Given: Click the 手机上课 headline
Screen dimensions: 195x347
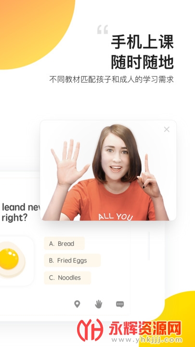Looking at the screenshot, I should [143, 42].
